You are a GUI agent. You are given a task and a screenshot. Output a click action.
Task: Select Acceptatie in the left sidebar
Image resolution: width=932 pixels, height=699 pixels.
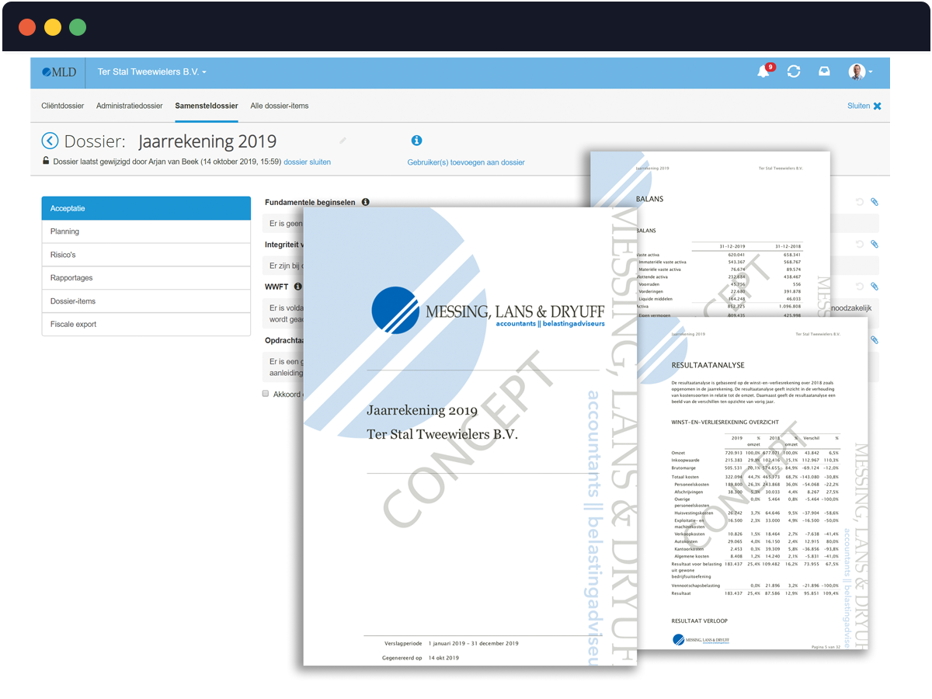tap(146, 208)
